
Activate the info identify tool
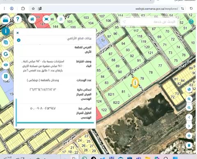(x=6, y=31)
